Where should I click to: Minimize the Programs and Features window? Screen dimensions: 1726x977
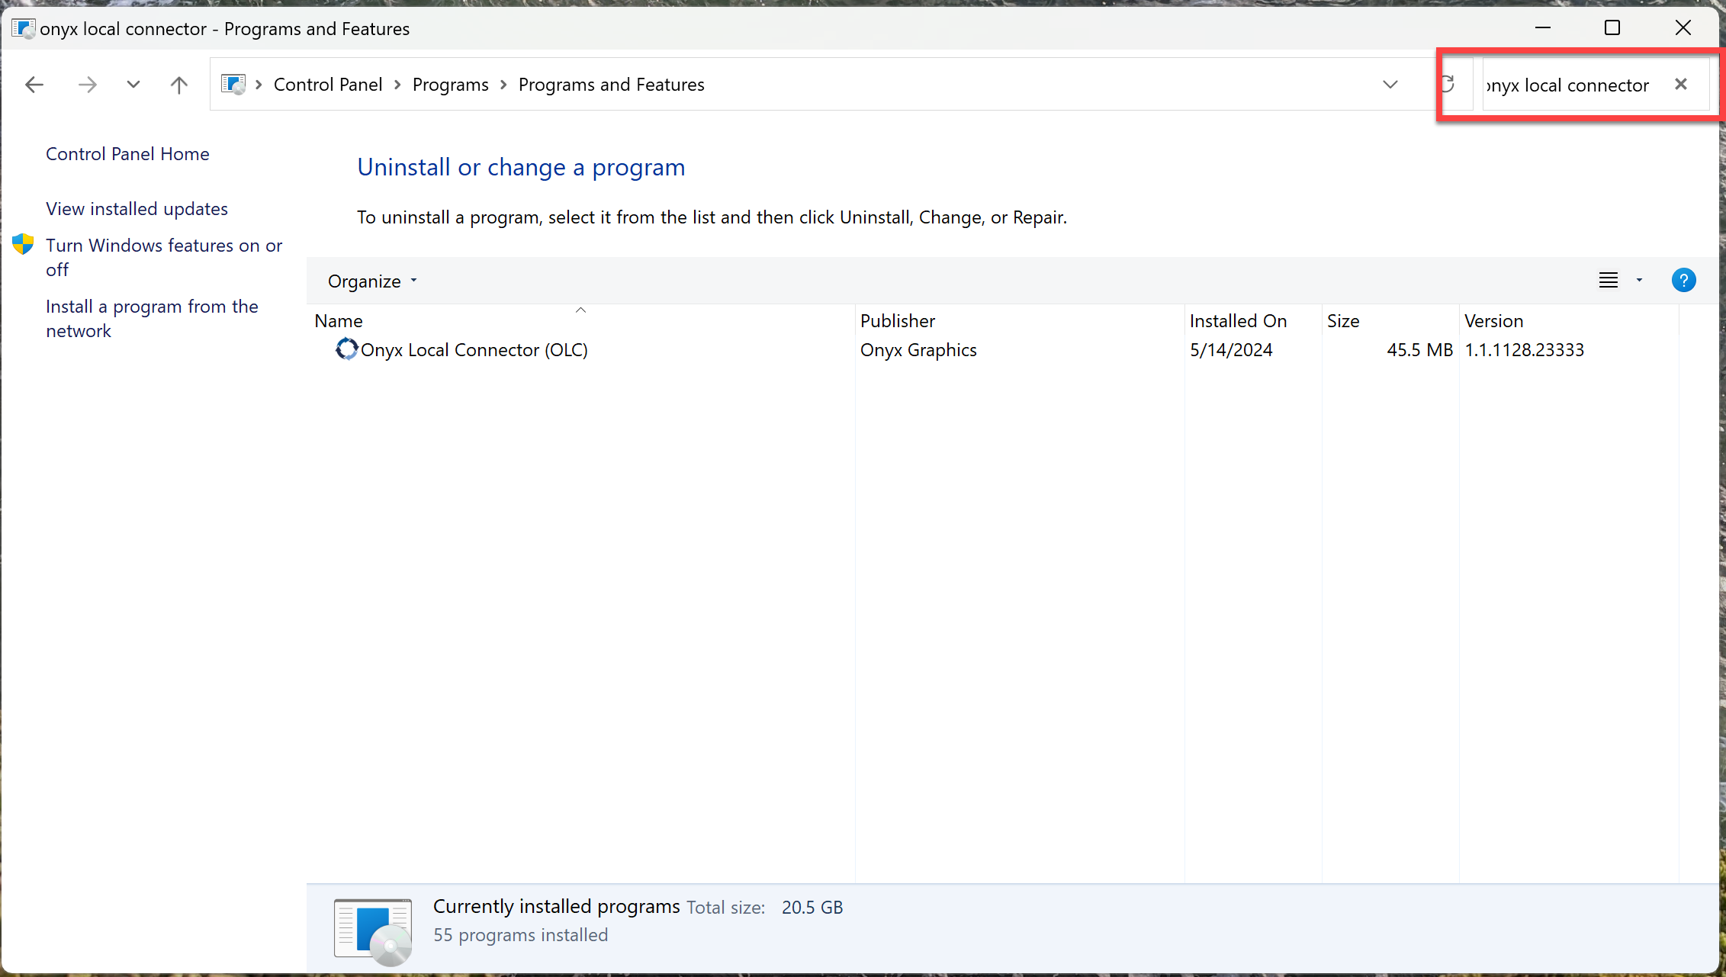pos(1543,28)
